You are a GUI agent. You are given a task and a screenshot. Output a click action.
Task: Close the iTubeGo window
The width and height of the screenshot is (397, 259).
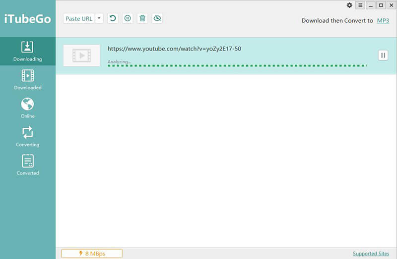pyautogui.click(x=391, y=5)
